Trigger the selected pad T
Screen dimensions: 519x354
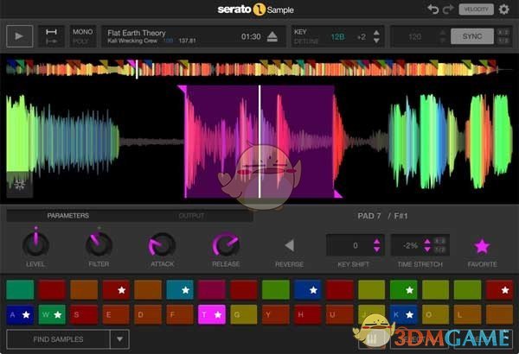click(x=212, y=314)
